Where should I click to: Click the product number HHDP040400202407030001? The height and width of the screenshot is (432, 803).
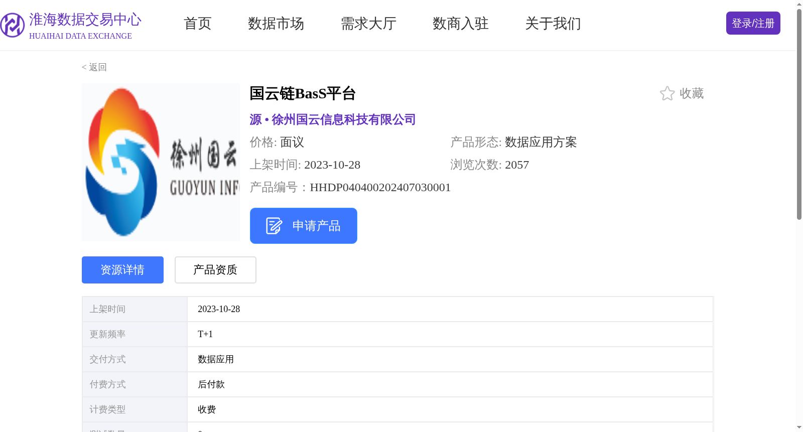380,187
